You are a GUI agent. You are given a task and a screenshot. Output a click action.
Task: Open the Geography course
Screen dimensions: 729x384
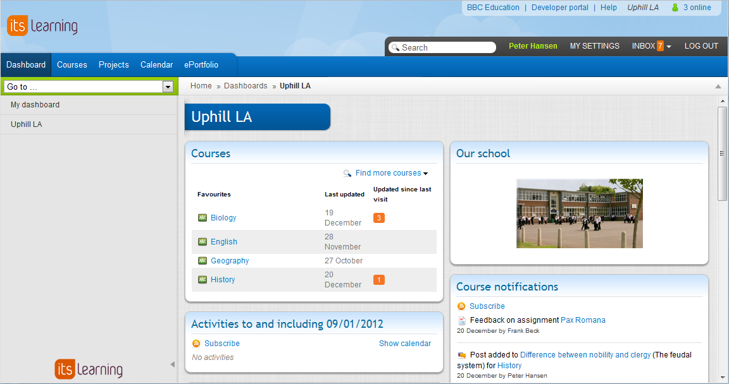[x=230, y=261]
